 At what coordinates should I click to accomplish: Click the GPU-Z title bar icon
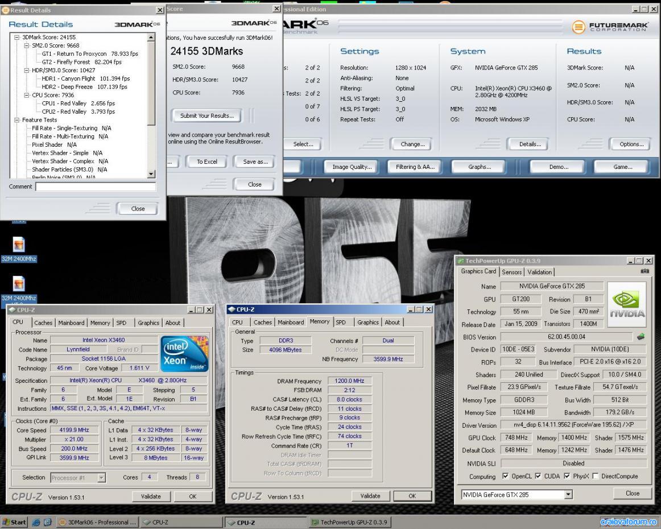click(x=461, y=261)
